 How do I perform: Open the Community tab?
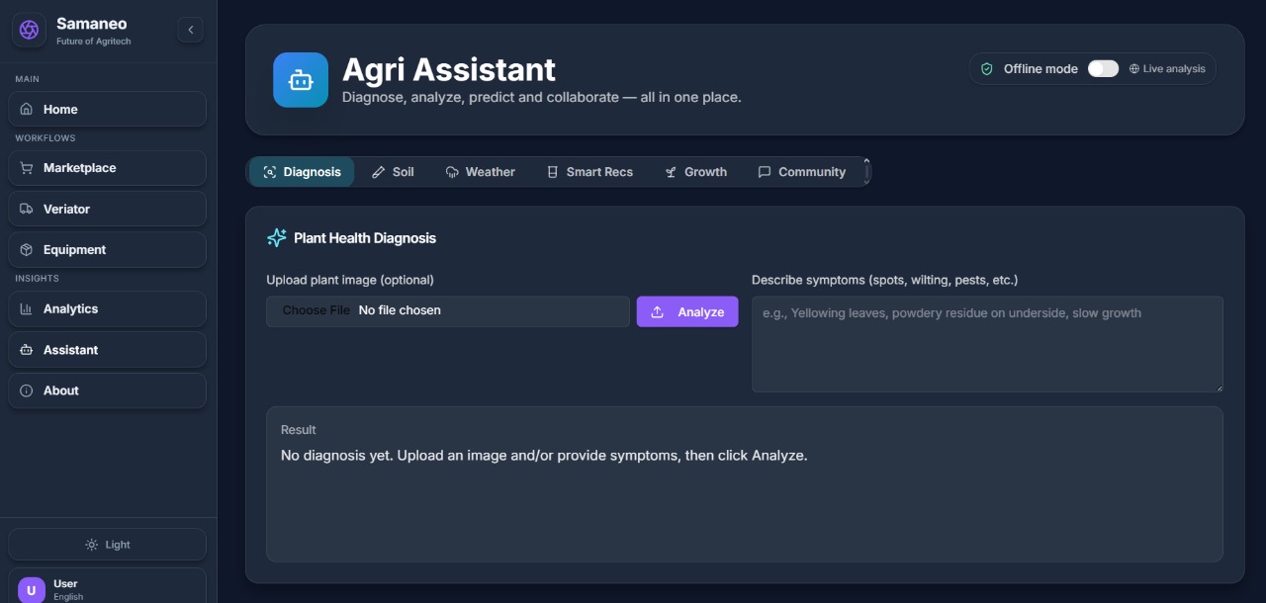pyautogui.click(x=801, y=172)
